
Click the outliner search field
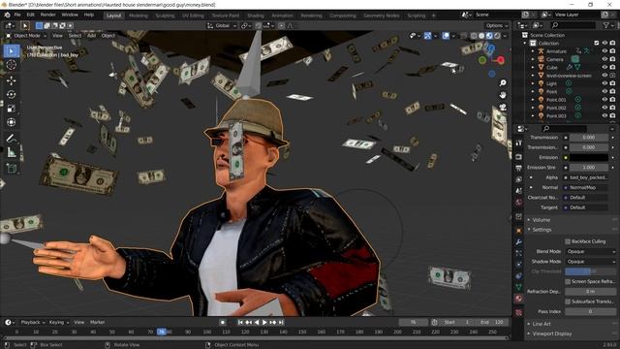point(573,25)
